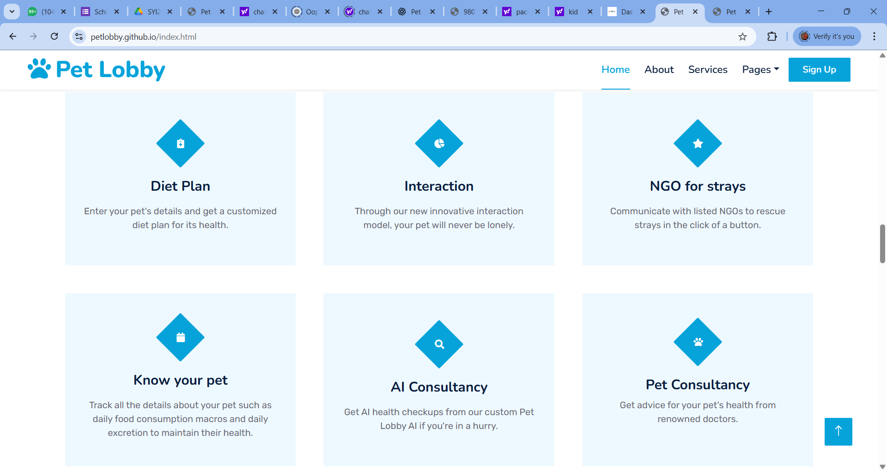This screenshot has height=471, width=887.
Task: Open Chrome's three-dot menu
Action: coord(874,36)
